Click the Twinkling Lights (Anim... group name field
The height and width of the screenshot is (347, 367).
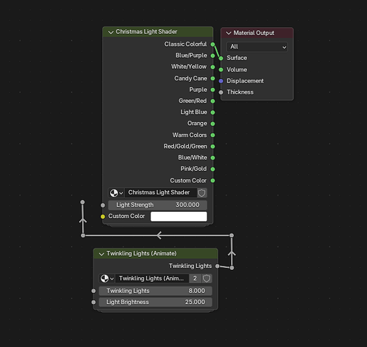[x=152, y=278]
